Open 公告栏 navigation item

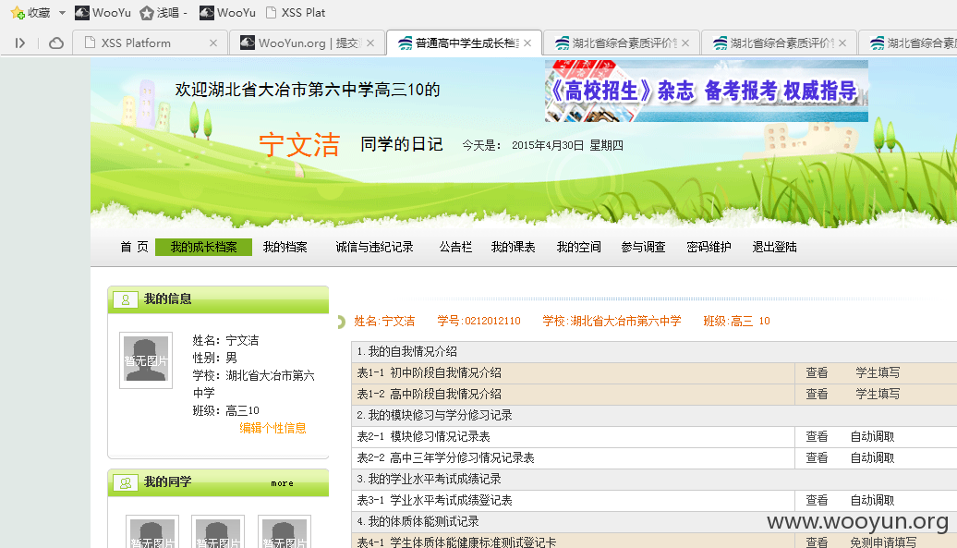(x=455, y=247)
